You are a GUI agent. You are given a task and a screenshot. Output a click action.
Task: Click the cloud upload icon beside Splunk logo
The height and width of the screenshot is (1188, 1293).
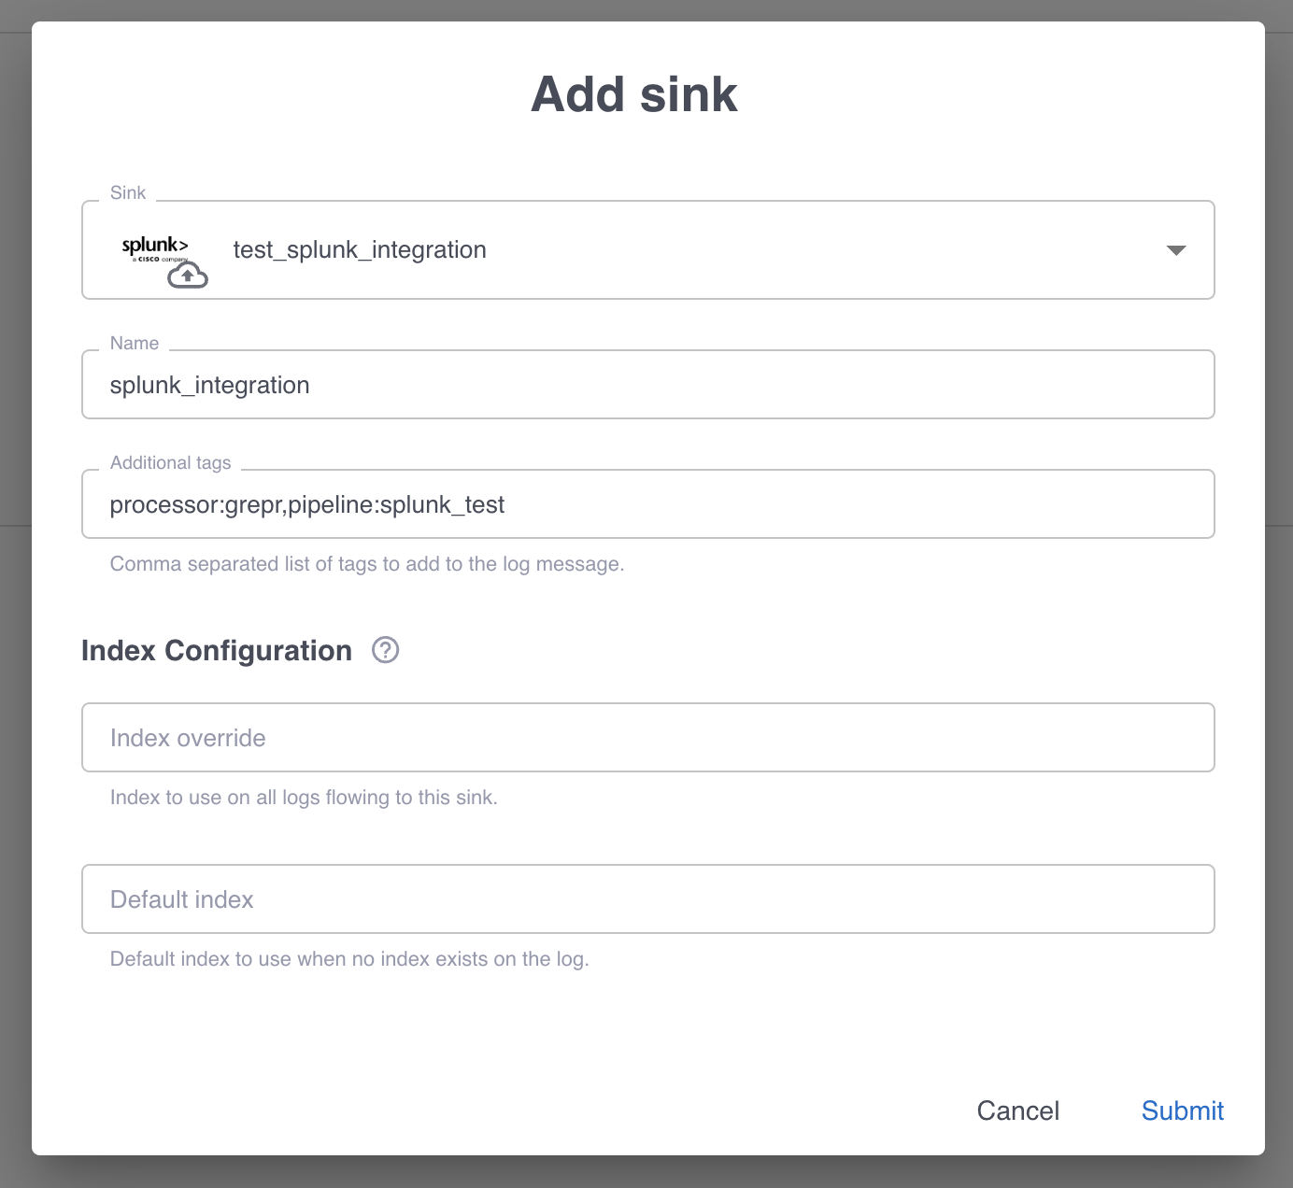pyautogui.click(x=186, y=275)
